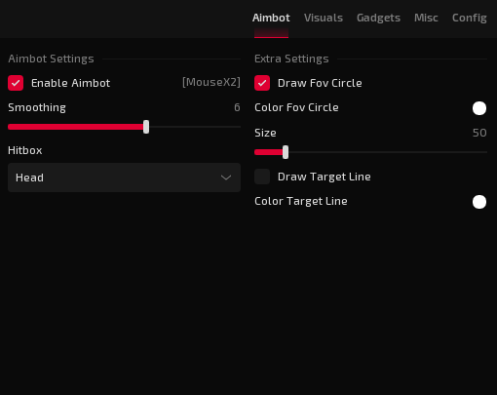Switch to the Aimbot tab
Viewport: 497px width, 395px height.
pyautogui.click(x=271, y=18)
